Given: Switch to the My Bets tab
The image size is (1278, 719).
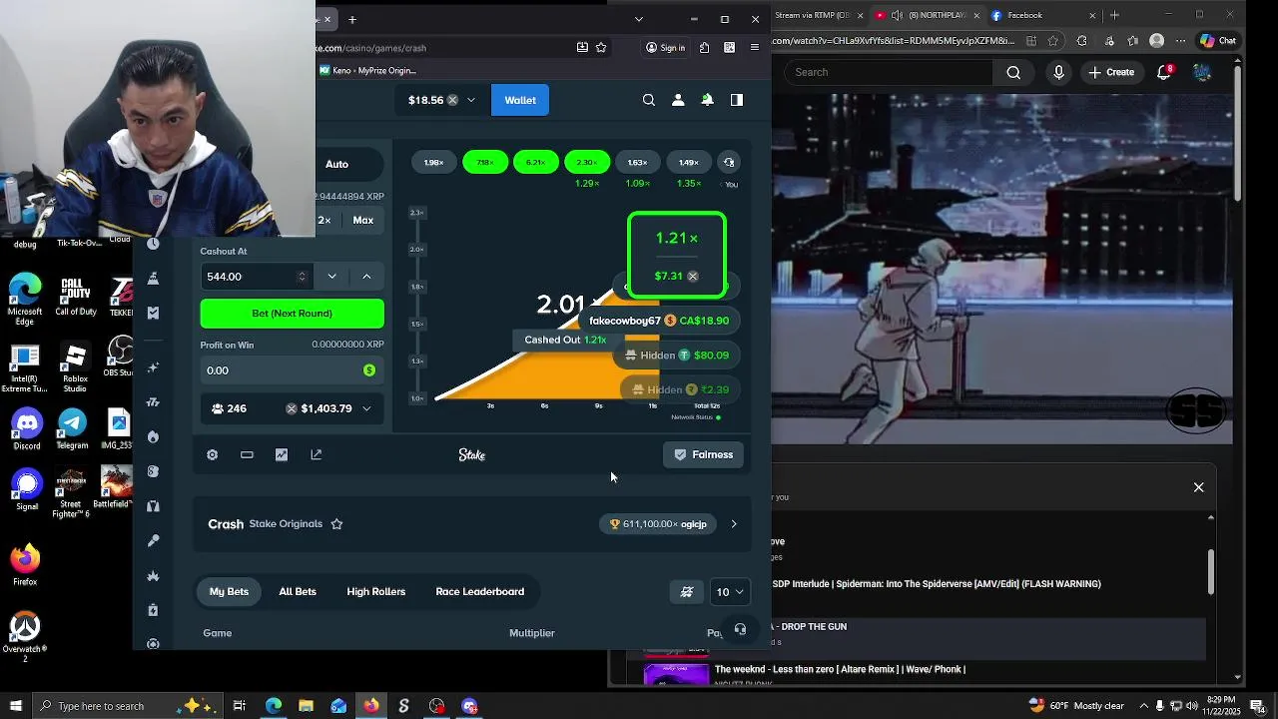Looking at the screenshot, I should point(229,592).
